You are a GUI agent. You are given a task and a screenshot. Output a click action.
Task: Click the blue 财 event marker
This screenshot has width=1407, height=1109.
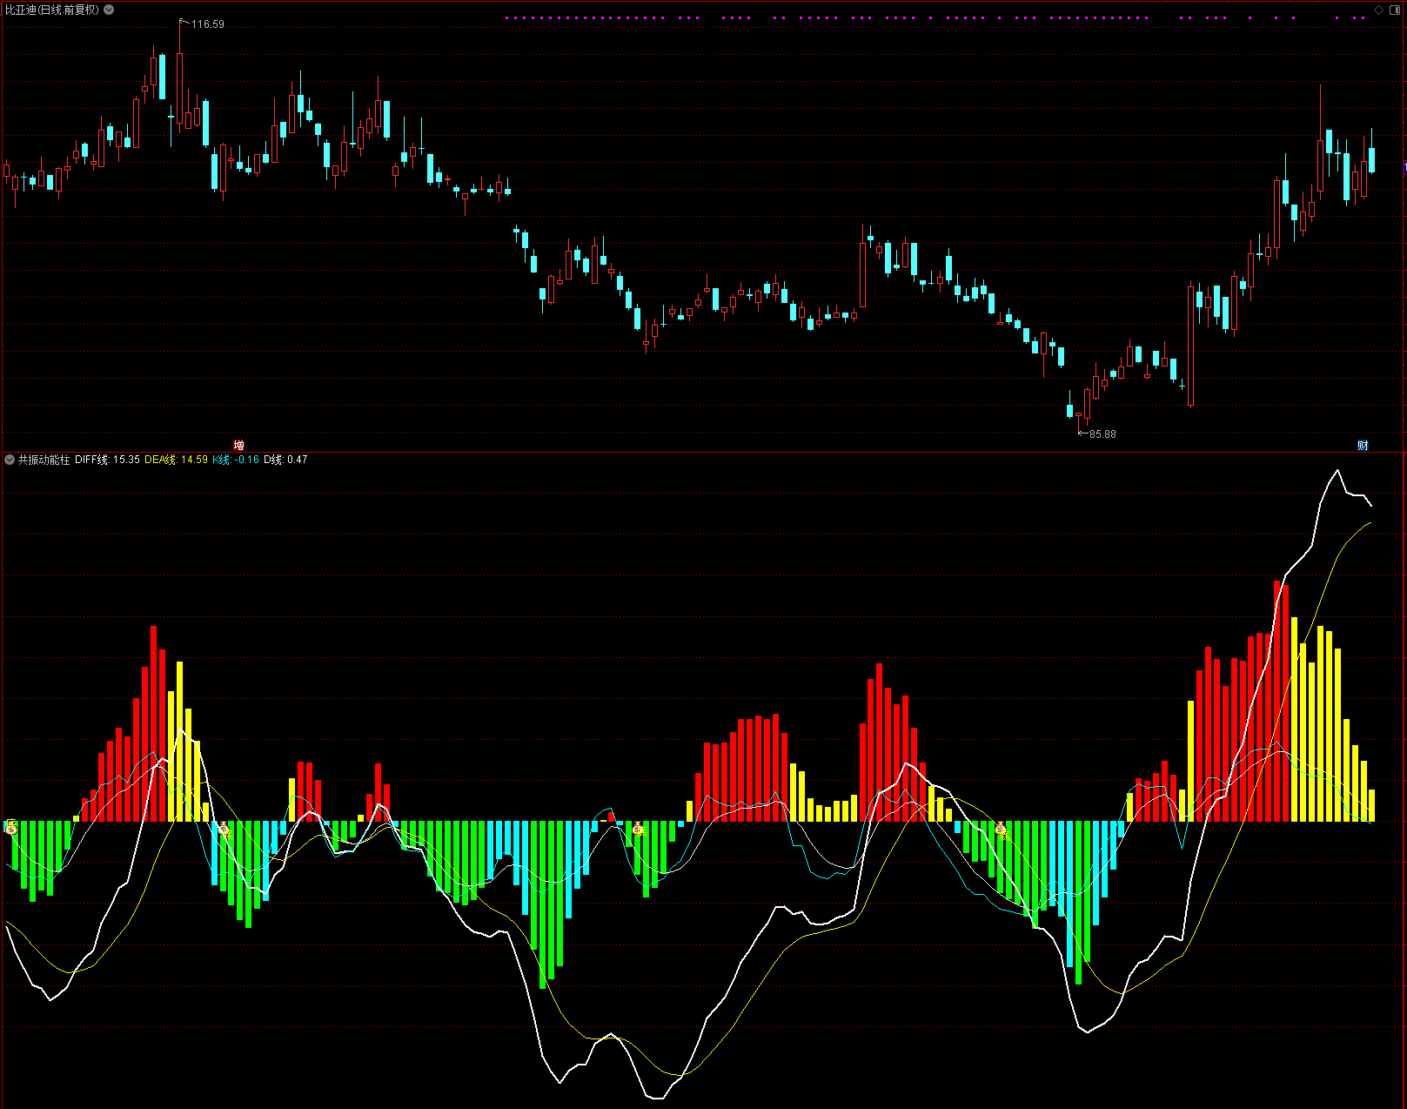pos(1363,445)
